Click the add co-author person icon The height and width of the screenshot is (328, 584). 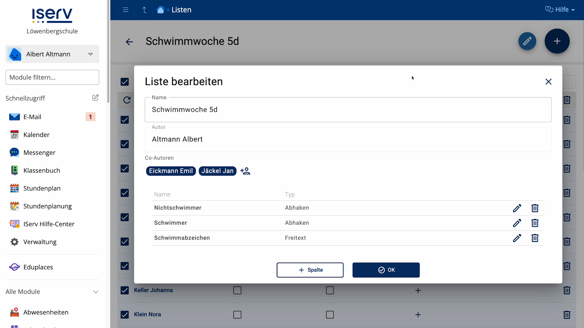click(245, 171)
